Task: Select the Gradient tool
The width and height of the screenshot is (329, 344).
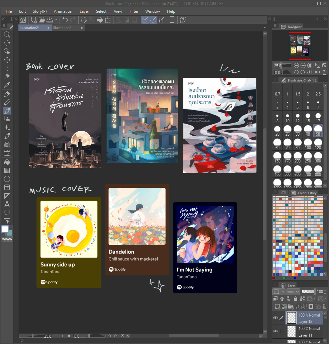Action: point(7,170)
